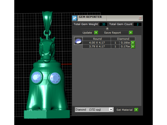Close the Gem Reporter window
The height and width of the screenshot is (125, 167).
[x=140, y=18]
